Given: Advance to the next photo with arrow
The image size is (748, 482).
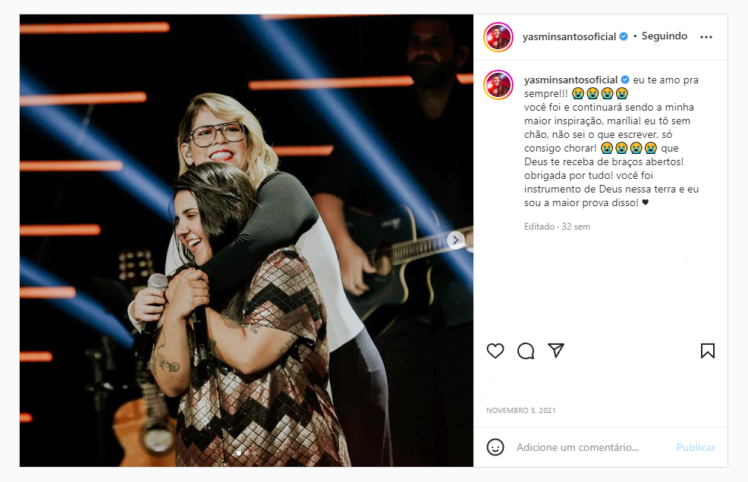Looking at the screenshot, I should (x=456, y=239).
